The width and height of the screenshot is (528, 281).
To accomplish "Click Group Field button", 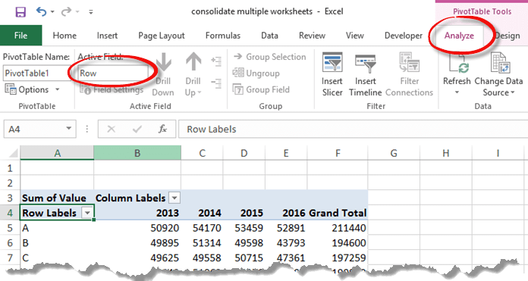I will [x=261, y=89].
